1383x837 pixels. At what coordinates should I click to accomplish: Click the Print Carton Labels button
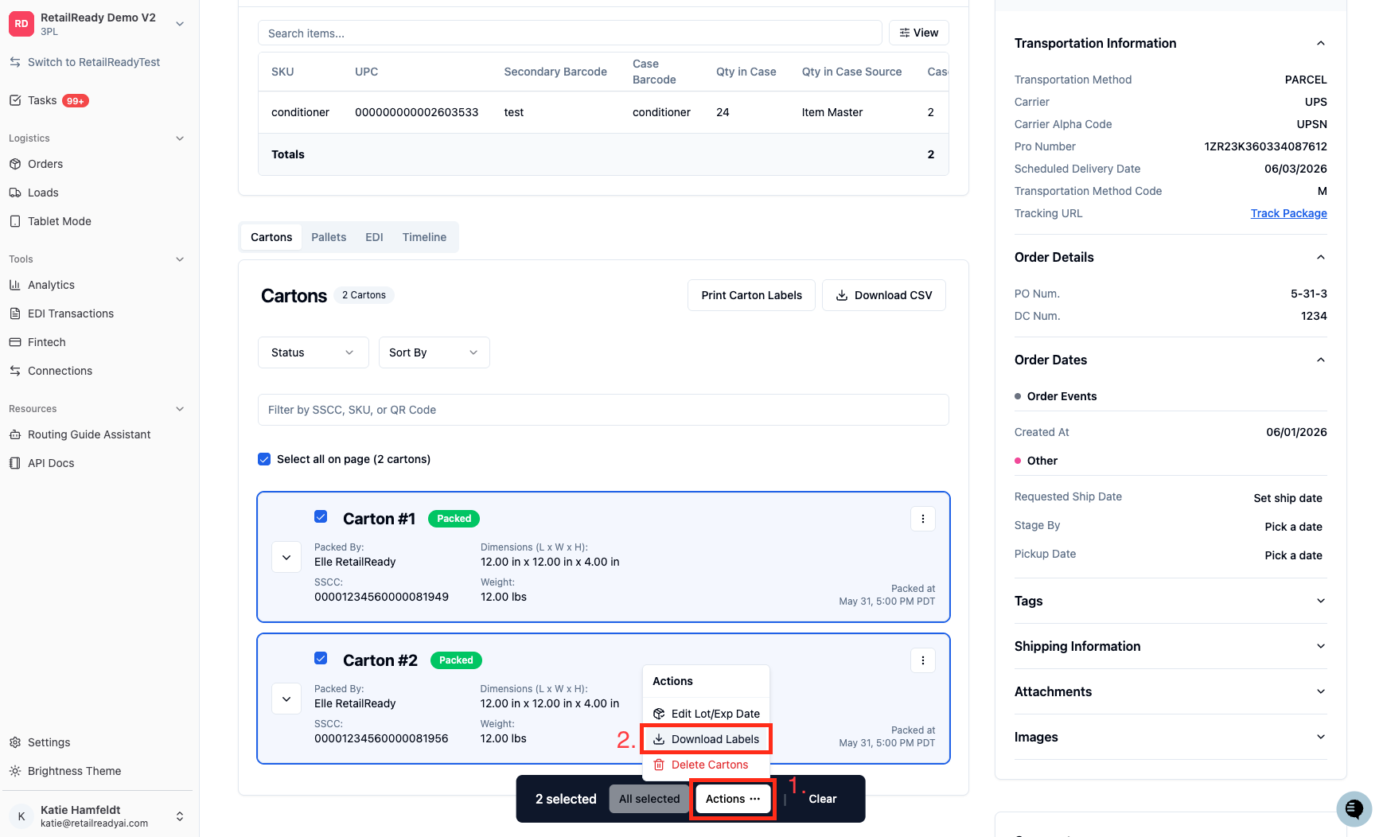click(751, 295)
